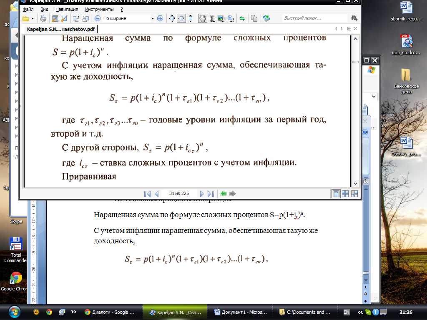Screen dimensions: 427x320
Task: Click Windows Start orb button
Action: (x=15, y=312)
